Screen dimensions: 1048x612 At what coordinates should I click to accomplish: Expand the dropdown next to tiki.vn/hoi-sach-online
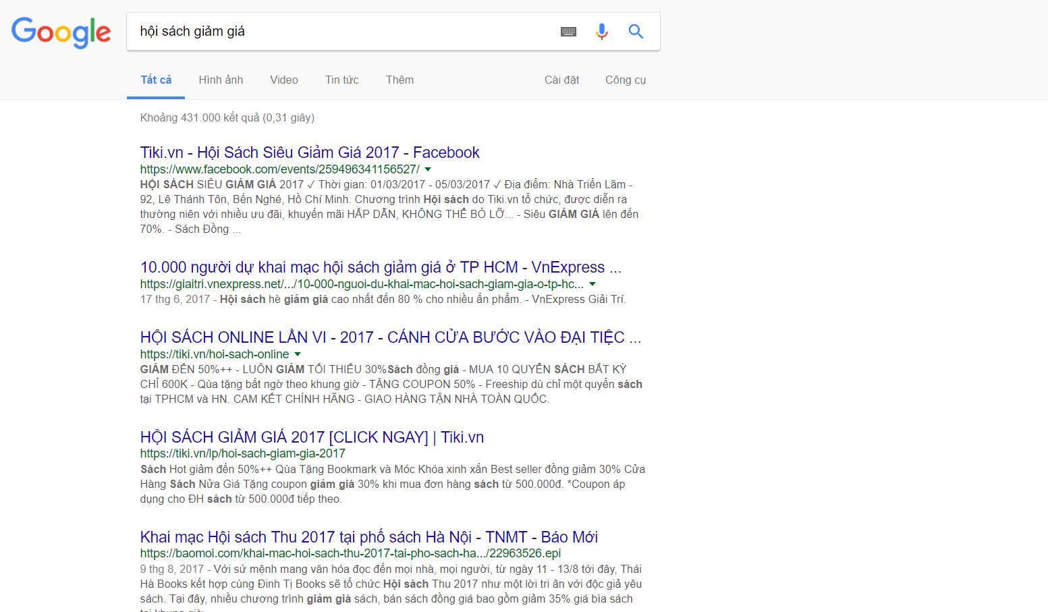point(298,354)
